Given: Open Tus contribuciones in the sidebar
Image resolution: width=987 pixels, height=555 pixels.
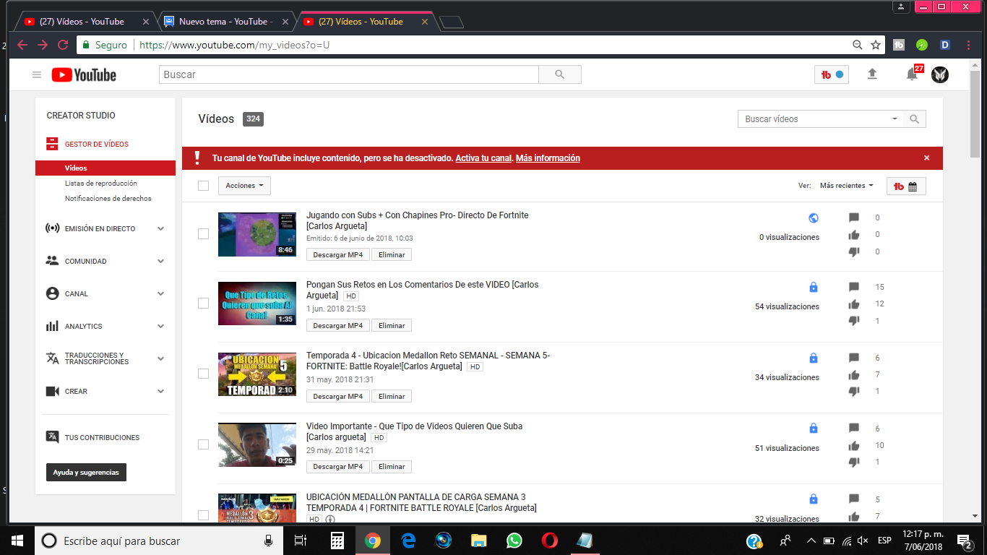Looking at the screenshot, I should pyautogui.click(x=102, y=437).
